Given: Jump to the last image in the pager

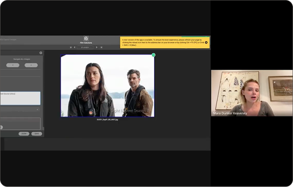Looking at the screenshot, I should point(101,47).
